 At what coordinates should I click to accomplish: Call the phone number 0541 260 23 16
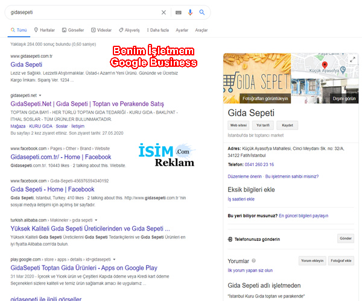pos(259,165)
